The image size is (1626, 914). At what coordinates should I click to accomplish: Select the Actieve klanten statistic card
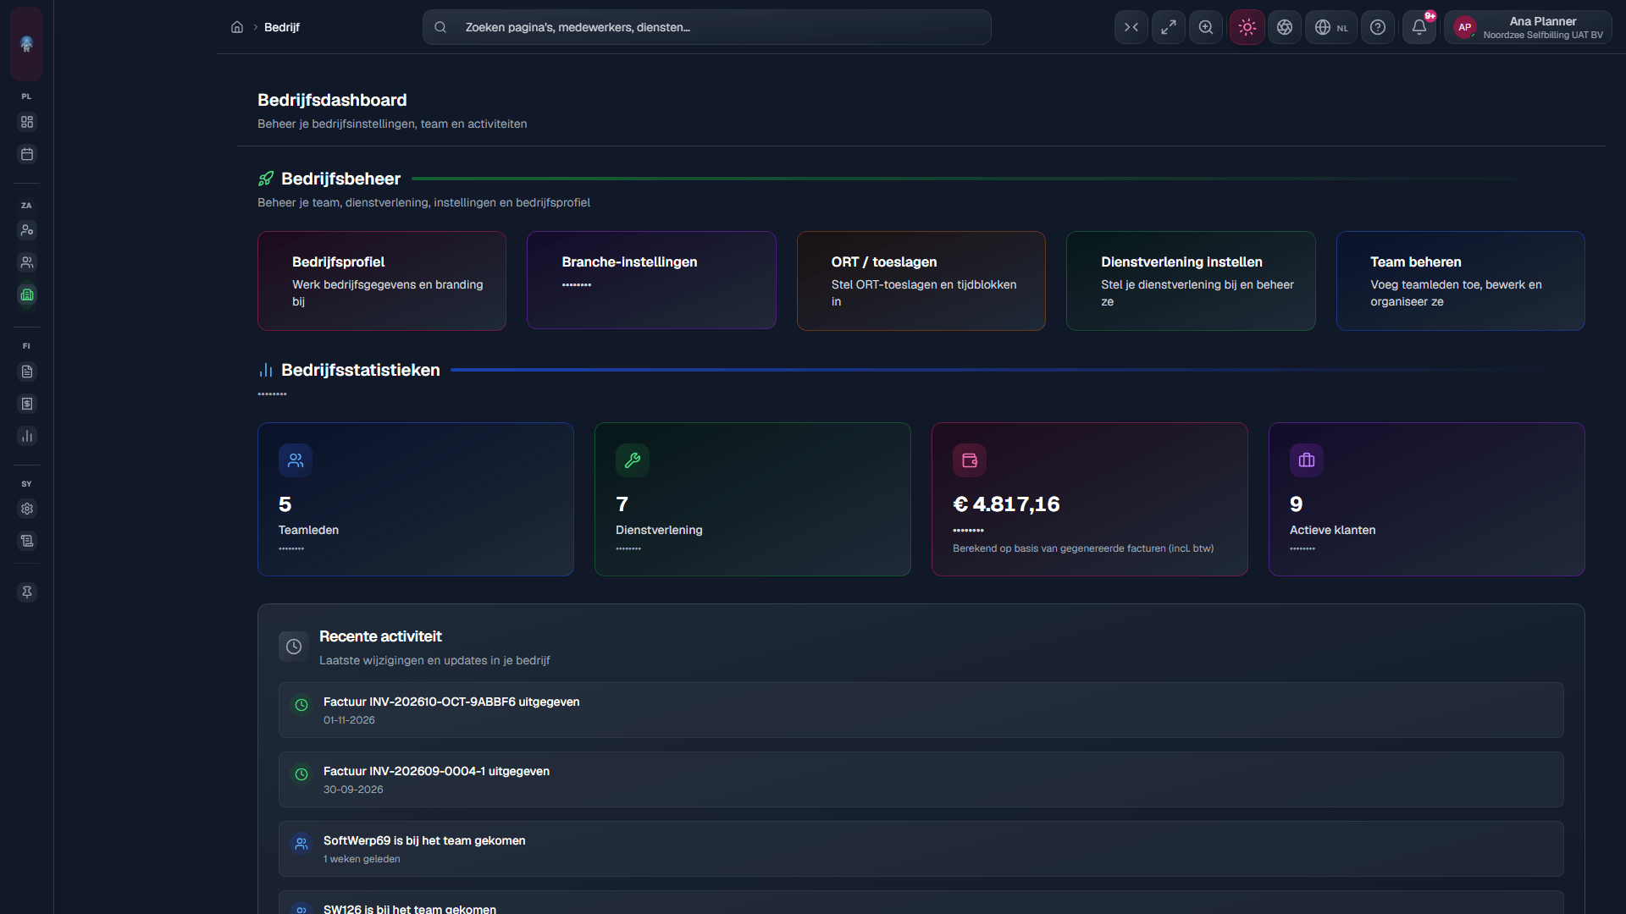[x=1427, y=499]
